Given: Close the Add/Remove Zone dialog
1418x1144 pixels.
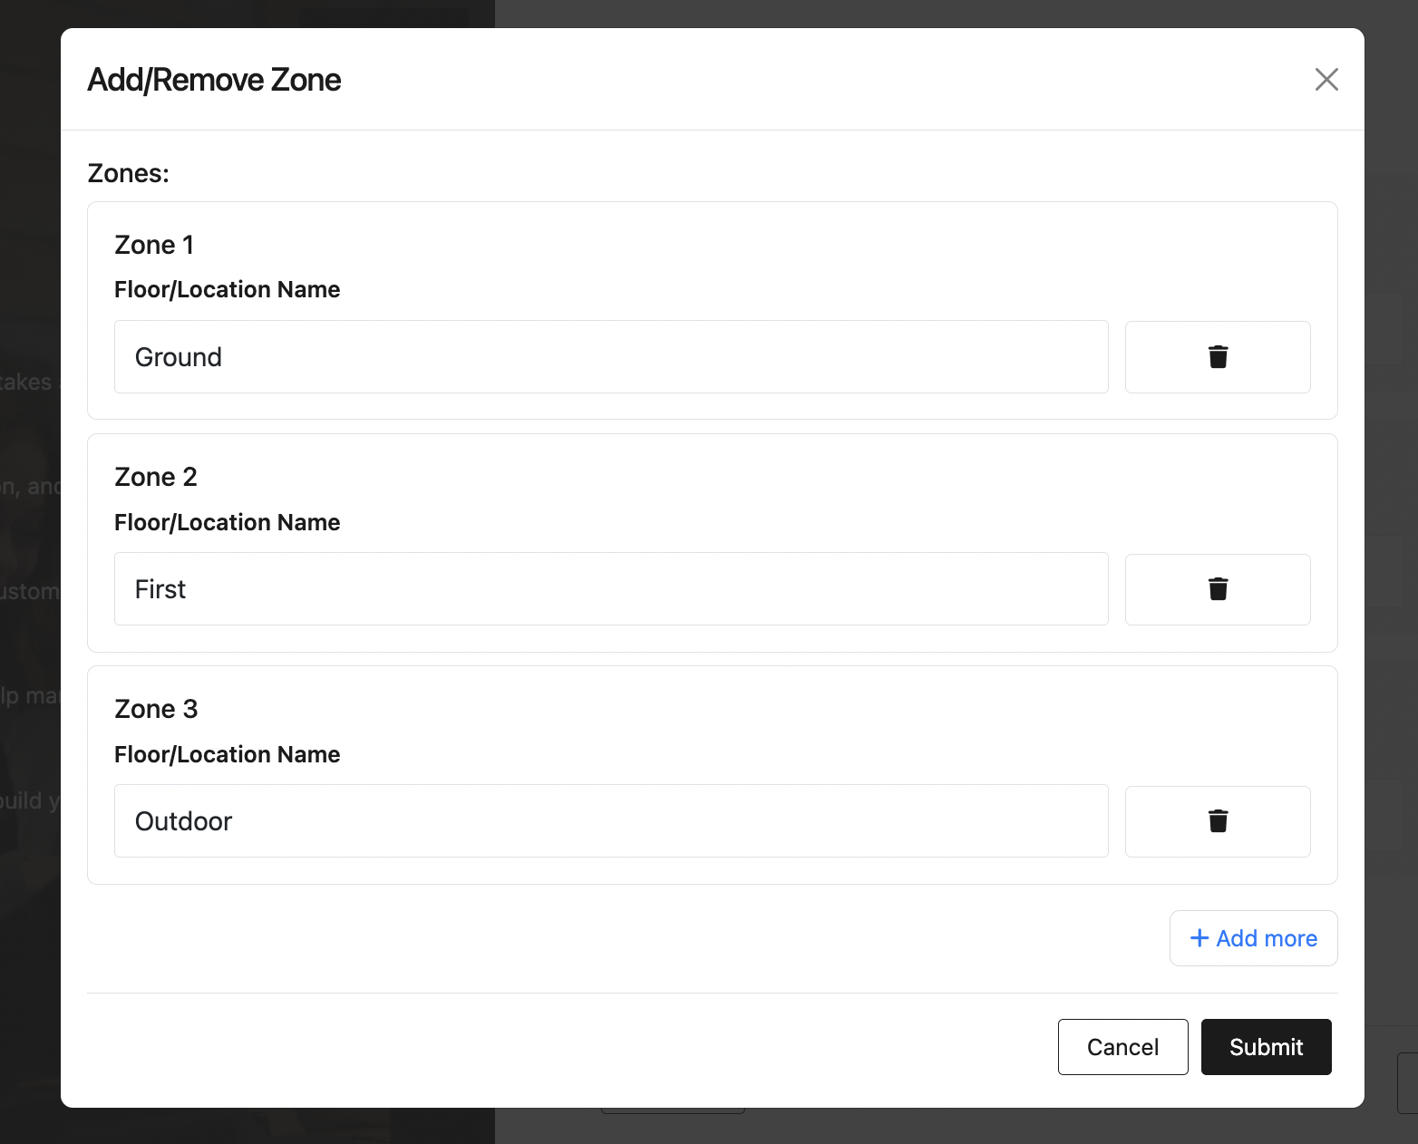Looking at the screenshot, I should 1326,80.
